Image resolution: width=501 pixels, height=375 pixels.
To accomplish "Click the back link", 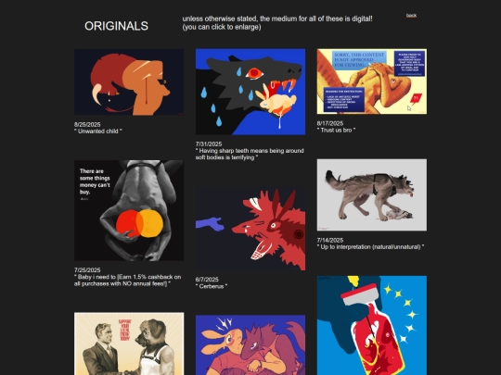I will (x=411, y=16).
